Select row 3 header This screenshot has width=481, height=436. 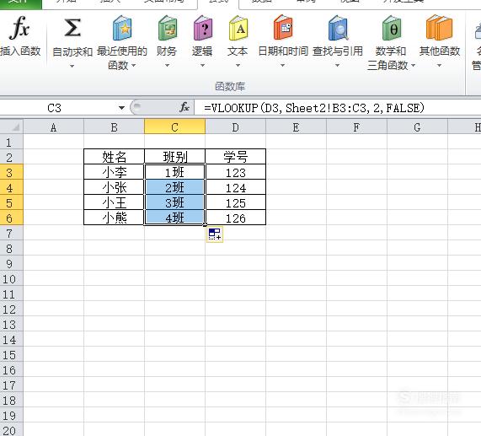(11, 172)
